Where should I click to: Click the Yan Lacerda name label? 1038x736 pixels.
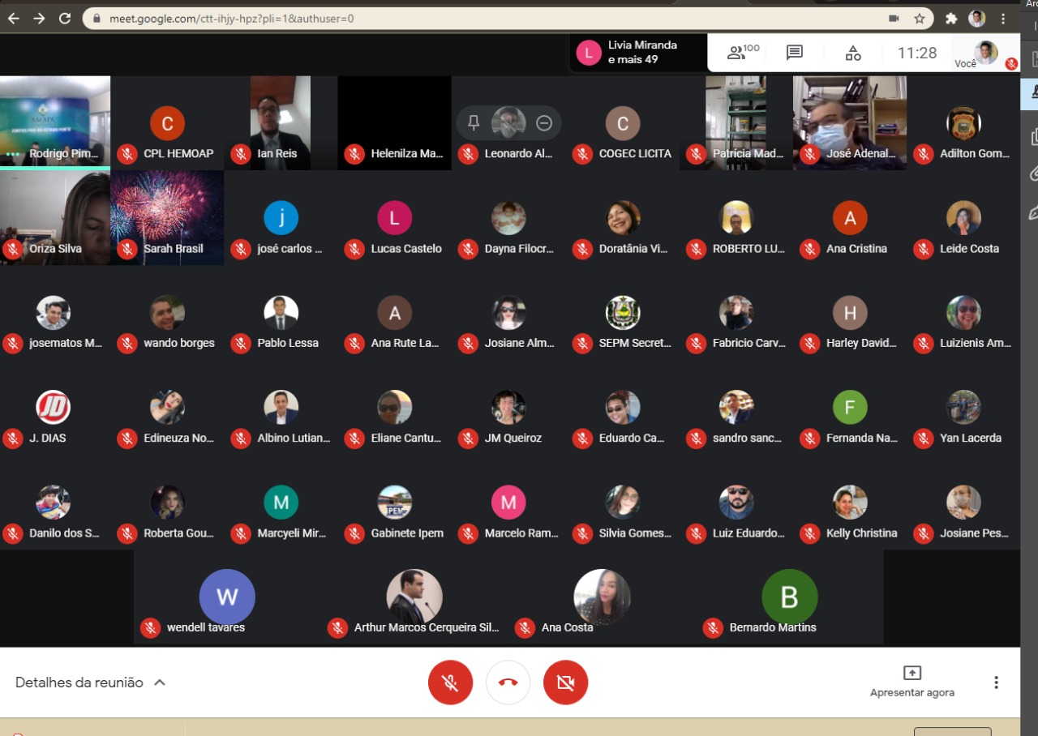[971, 438]
